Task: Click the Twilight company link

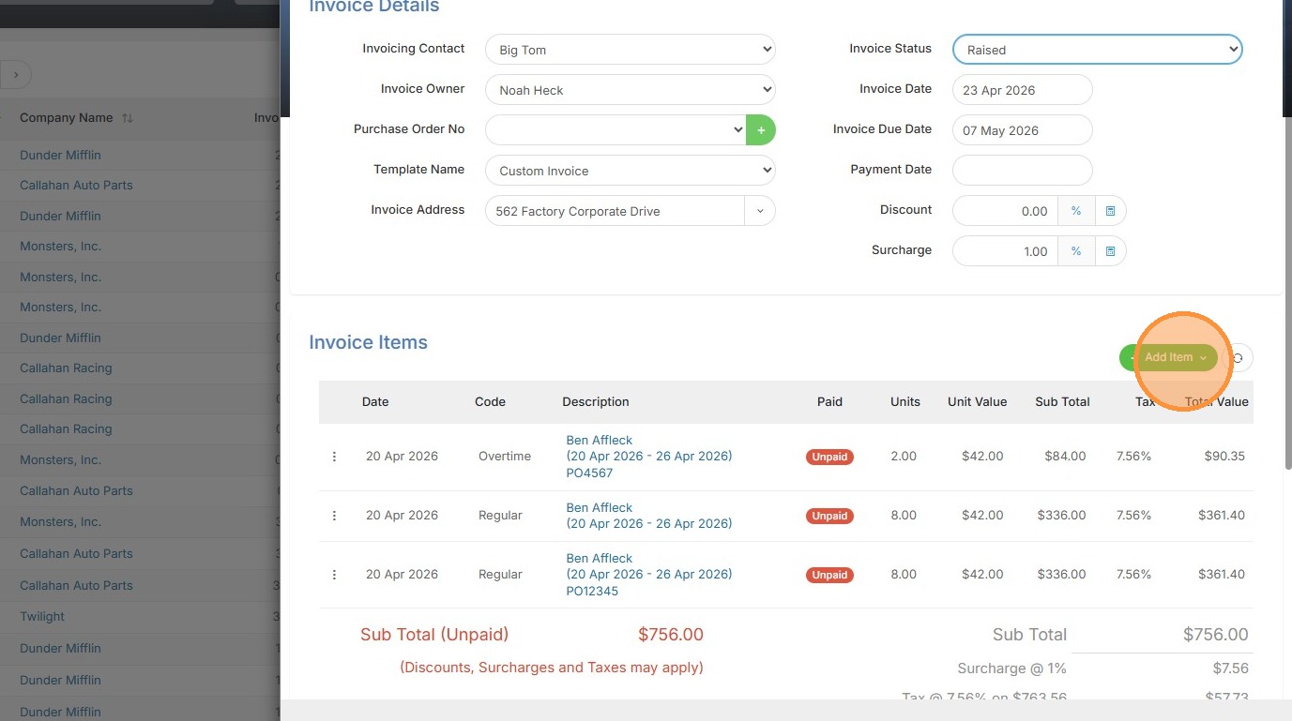Action: pos(42,617)
